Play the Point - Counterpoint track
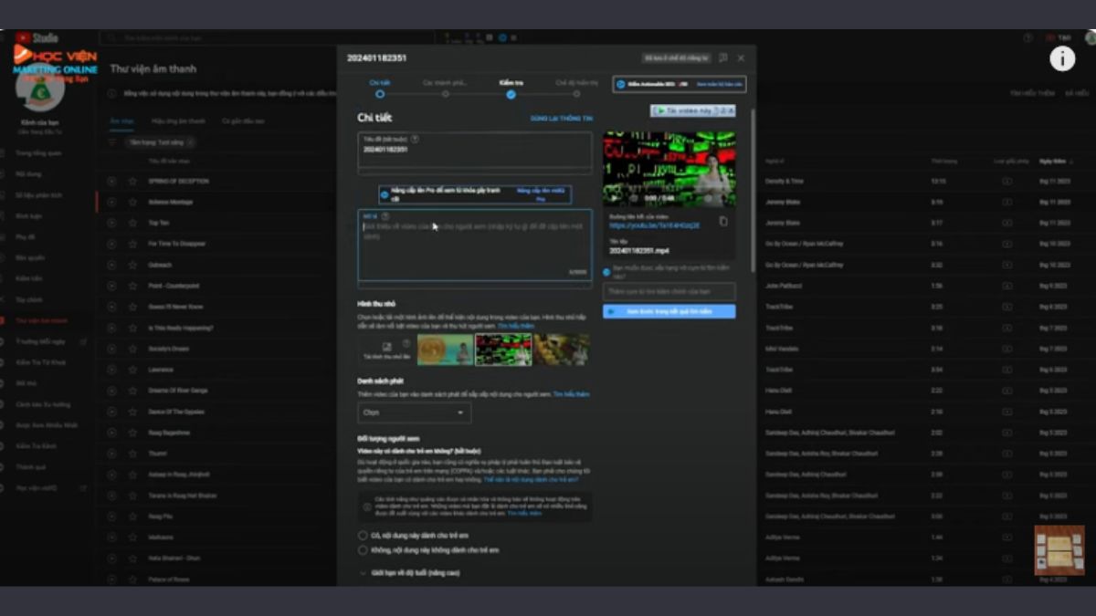This screenshot has width=1096, height=616. pyautogui.click(x=112, y=286)
